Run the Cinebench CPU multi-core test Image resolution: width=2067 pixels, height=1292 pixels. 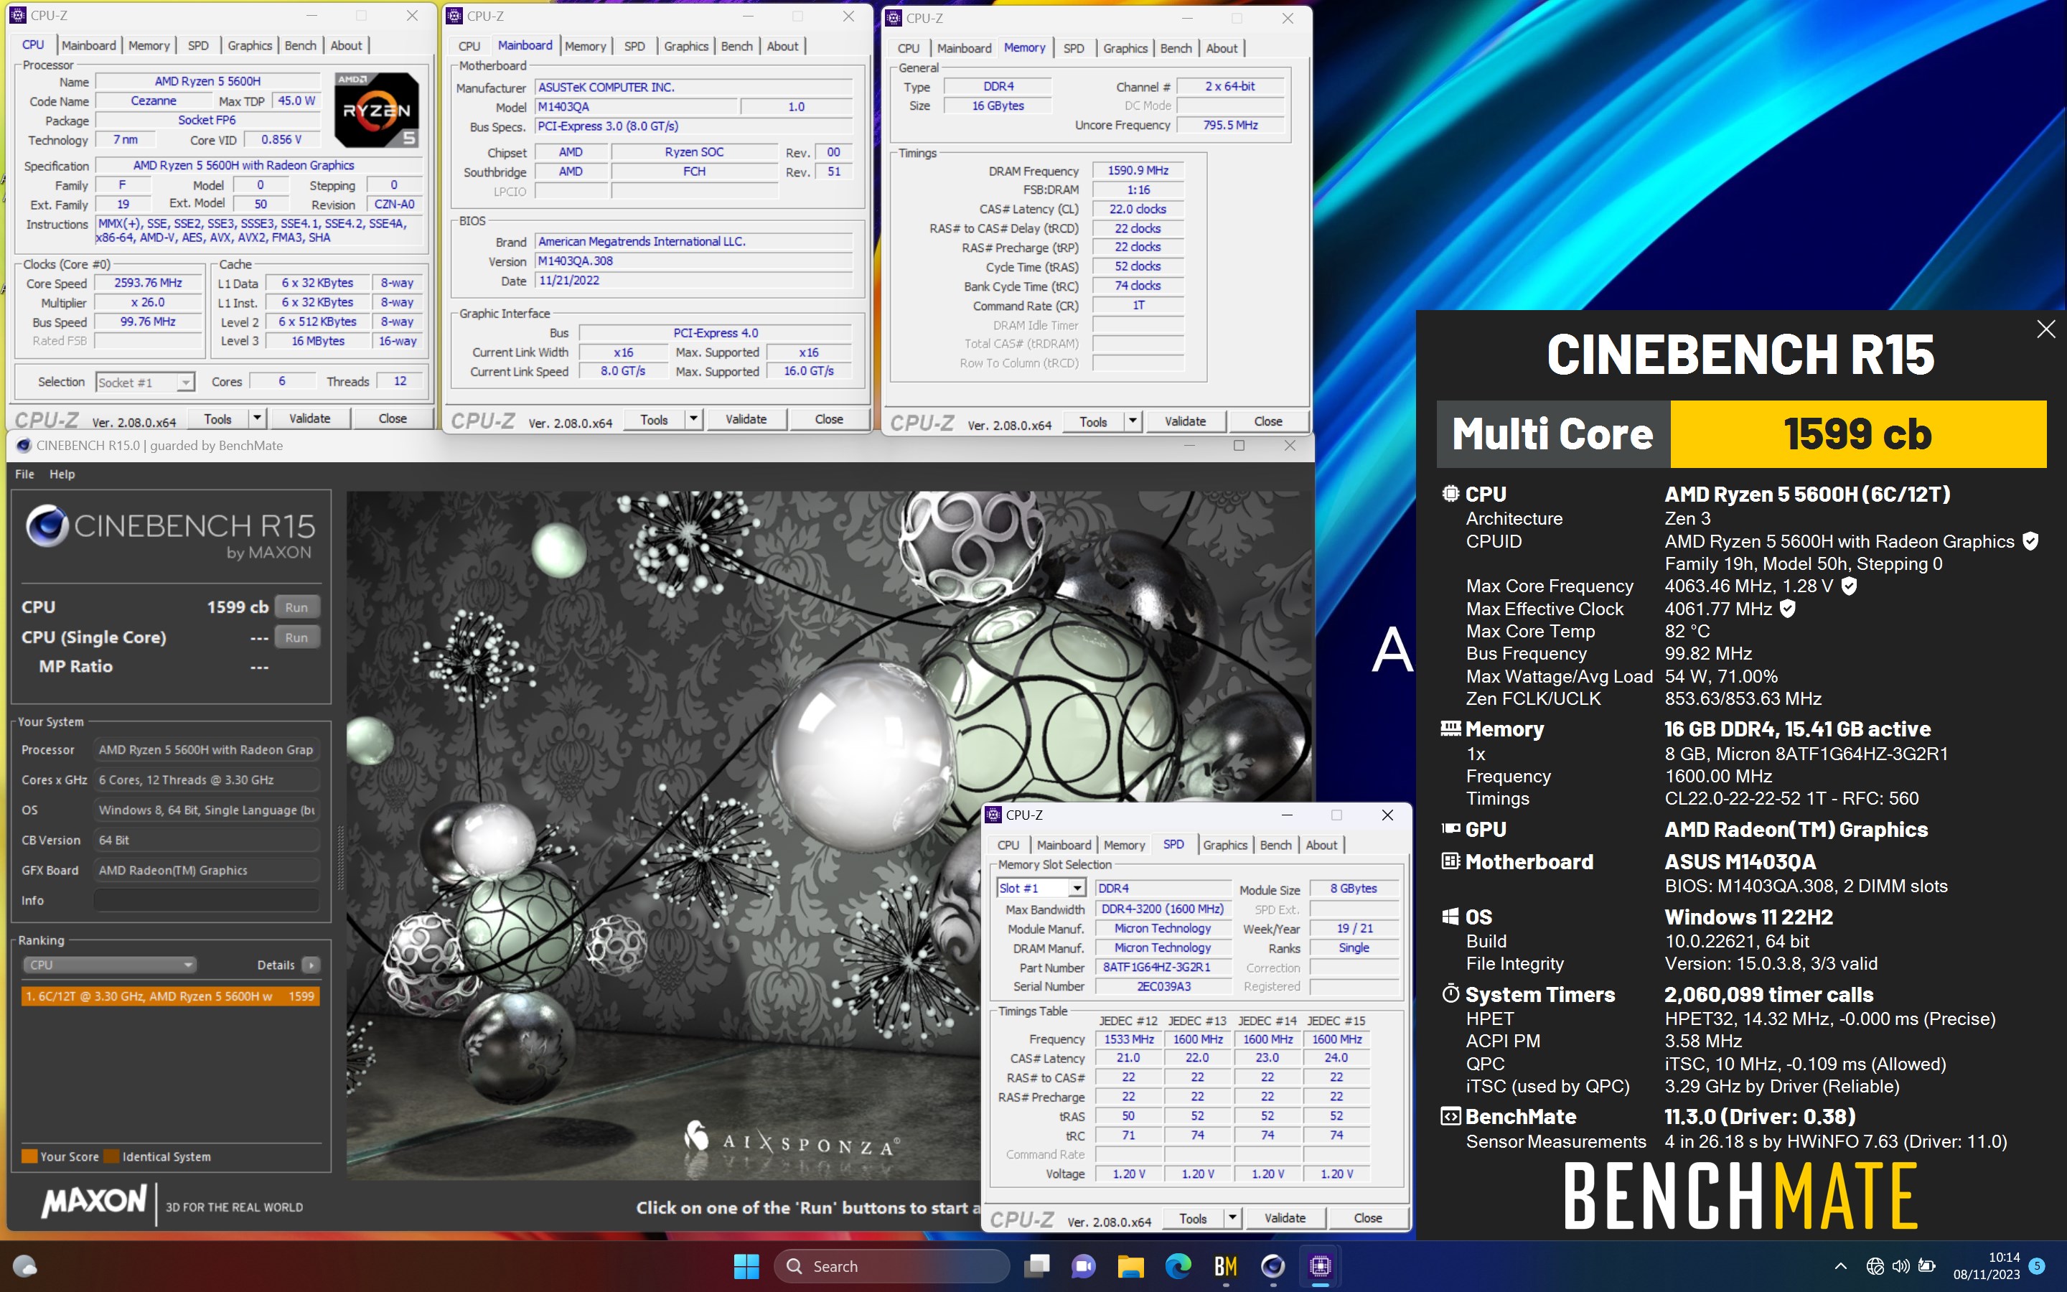pos(296,607)
